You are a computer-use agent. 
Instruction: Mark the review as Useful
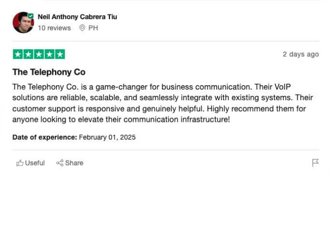click(30, 163)
